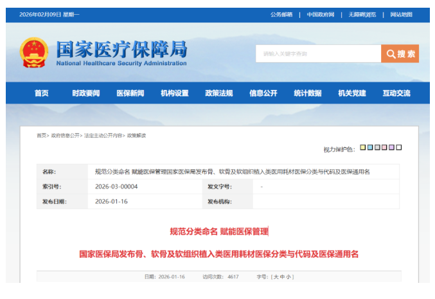The image size is (435, 299).
Task: Open 医保新闻 navigation menu item
Action: (x=130, y=93)
